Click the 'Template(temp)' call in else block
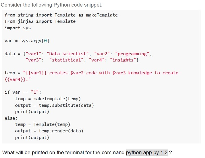This screenshot has width=205, height=158. [x=52, y=124]
